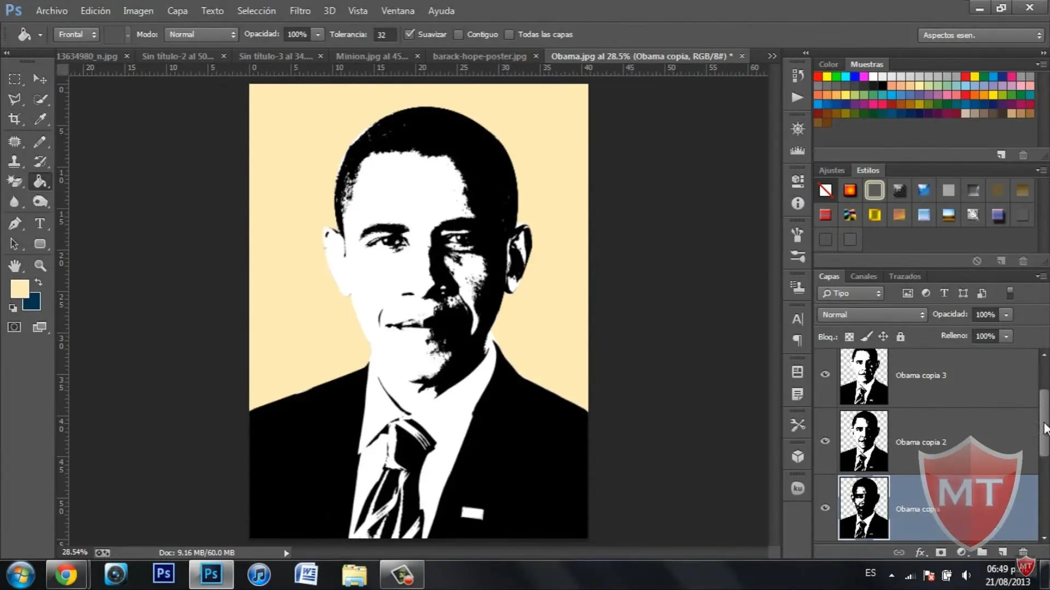
Task: Select the Rectangle shape tool
Action: [x=40, y=244]
